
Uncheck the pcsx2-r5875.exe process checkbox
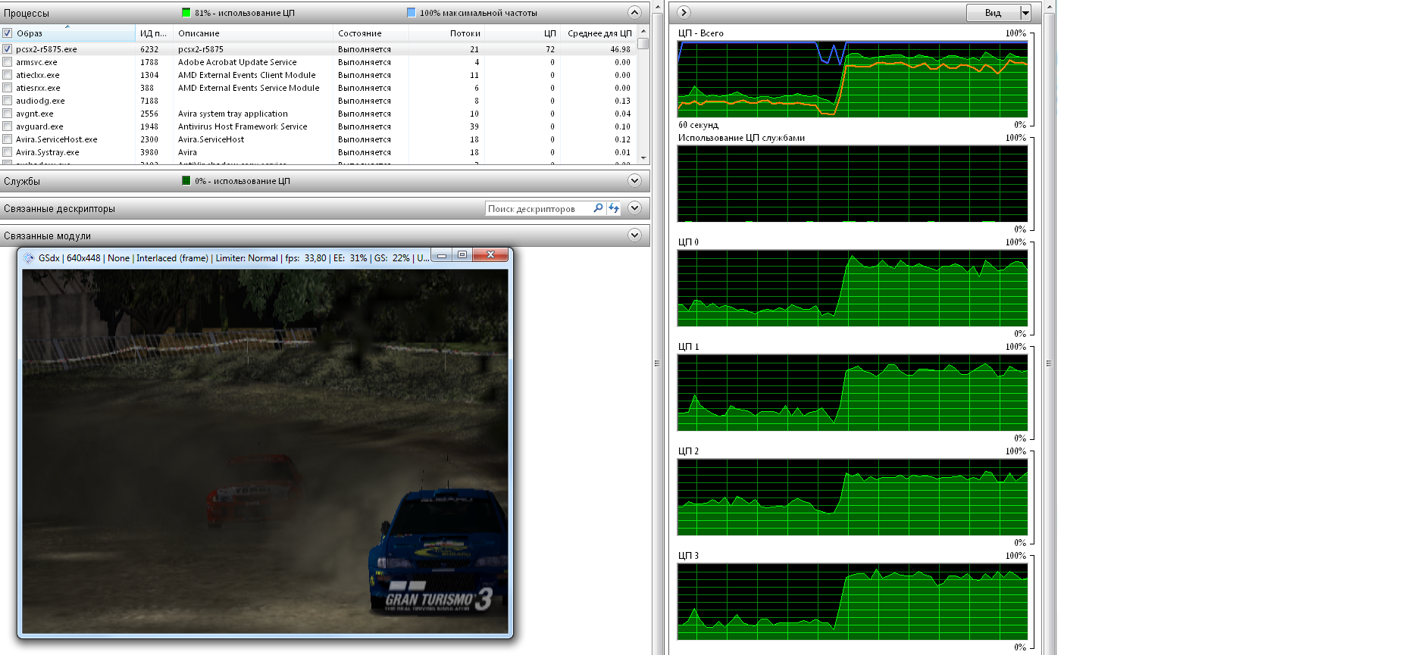pyautogui.click(x=8, y=49)
